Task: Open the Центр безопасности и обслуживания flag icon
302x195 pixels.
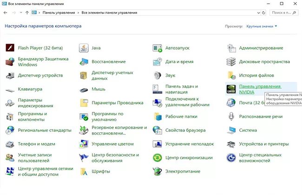Action: tap(84, 158)
